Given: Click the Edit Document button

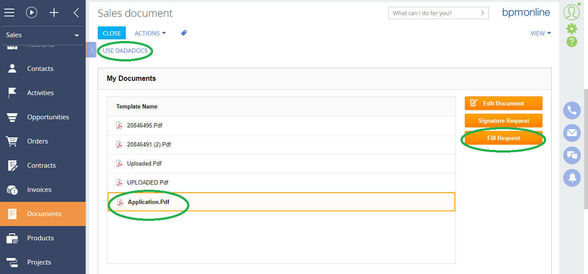Looking at the screenshot, I should click(503, 103).
